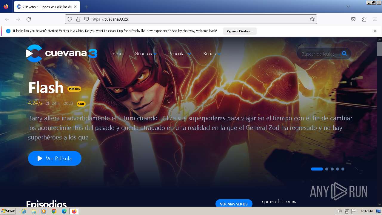Click into Buscar películas search field
Image resolution: width=382 pixels, height=215 pixels.
pos(319,54)
